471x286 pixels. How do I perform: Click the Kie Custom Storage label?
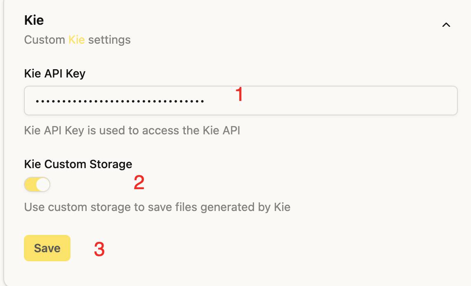click(x=78, y=164)
